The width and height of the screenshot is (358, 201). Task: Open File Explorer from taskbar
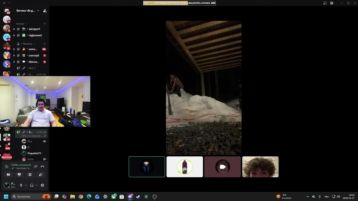pos(72,197)
